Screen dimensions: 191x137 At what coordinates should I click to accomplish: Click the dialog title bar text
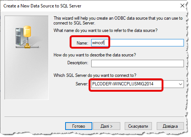click(42, 6)
